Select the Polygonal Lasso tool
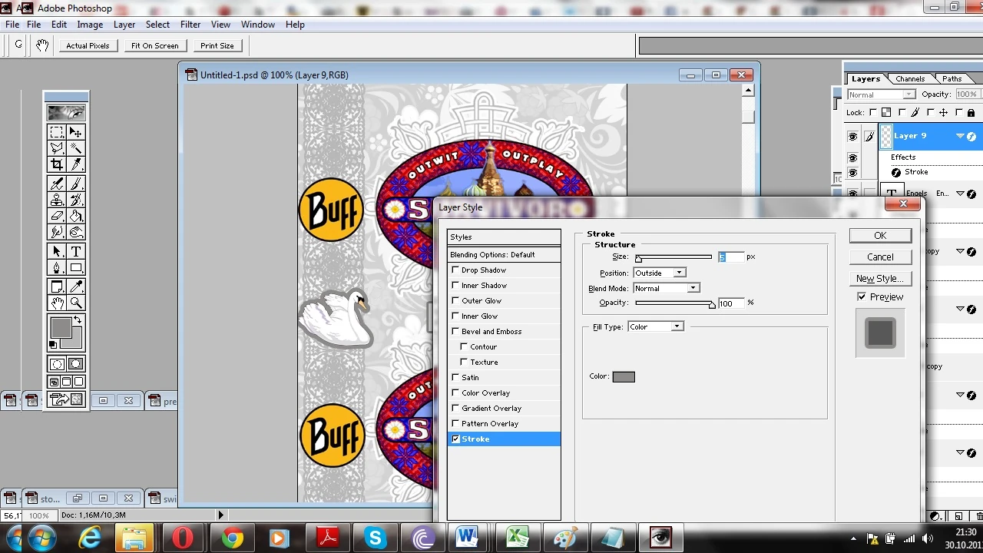The image size is (983, 553). coord(57,148)
